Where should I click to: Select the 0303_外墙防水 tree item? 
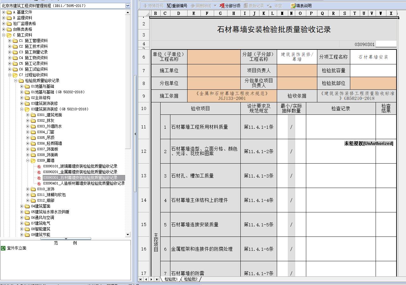[49, 126]
